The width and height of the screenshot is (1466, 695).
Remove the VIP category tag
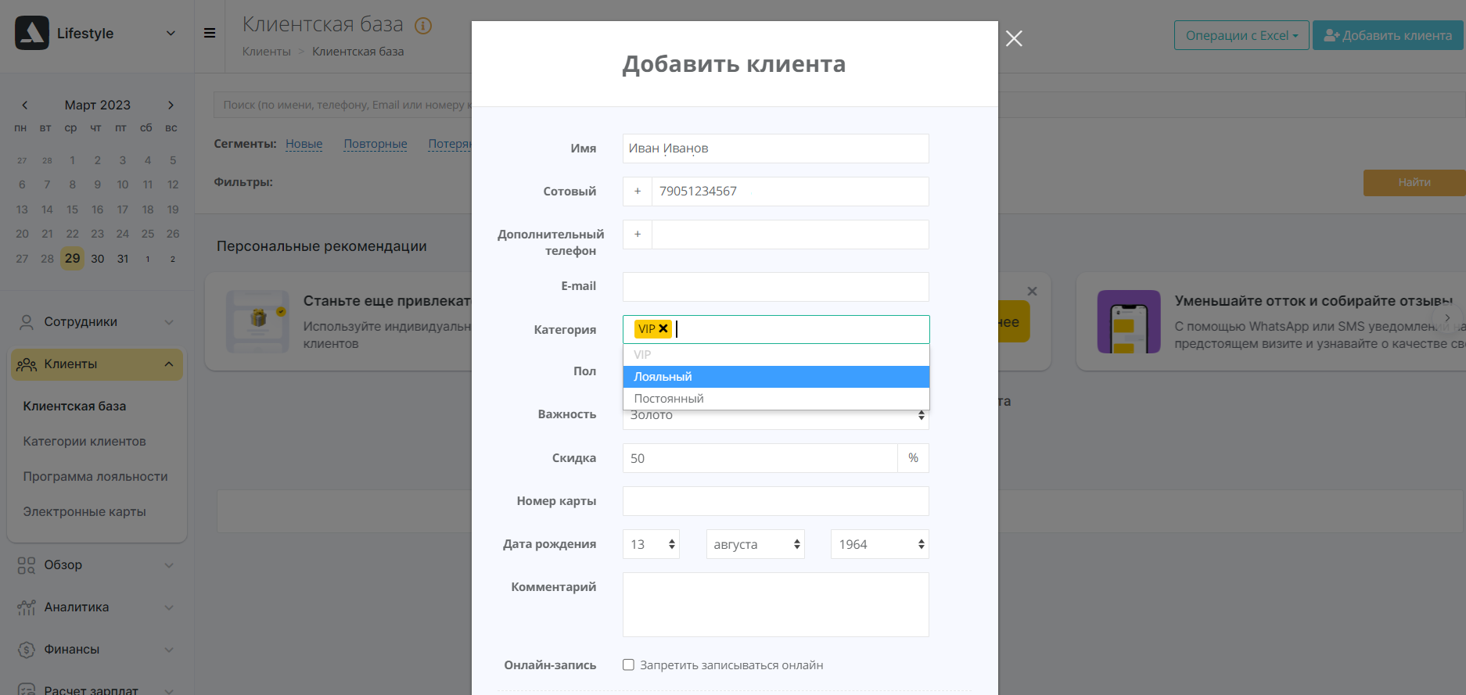(663, 329)
